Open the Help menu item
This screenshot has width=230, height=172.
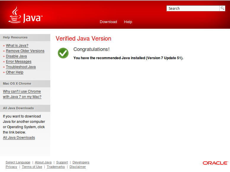pos(128,22)
